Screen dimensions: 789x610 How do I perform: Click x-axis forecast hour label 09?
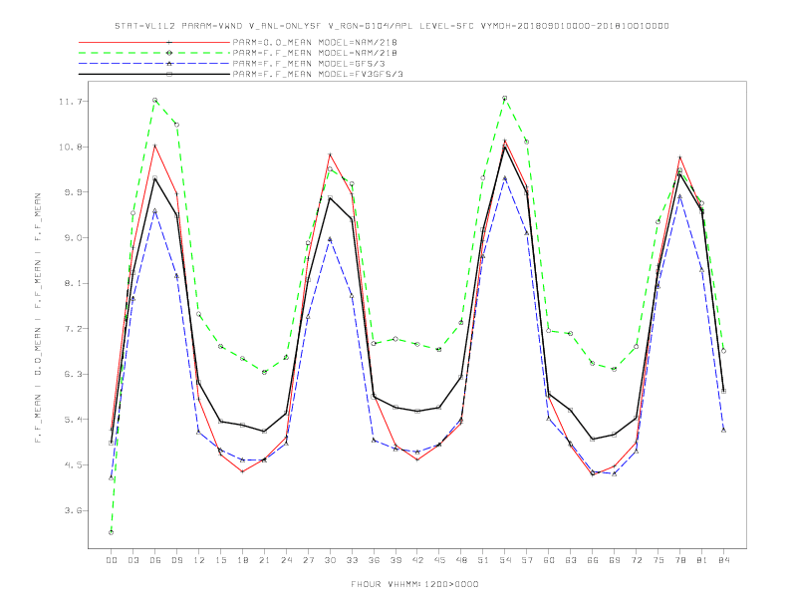pos(176,560)
